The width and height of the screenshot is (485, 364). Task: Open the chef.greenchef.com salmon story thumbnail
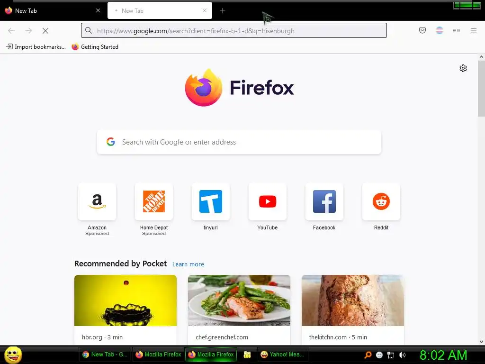coord(239,300)
